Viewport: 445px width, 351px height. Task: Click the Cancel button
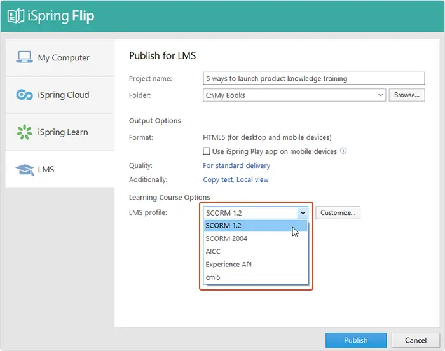[416, 340]
